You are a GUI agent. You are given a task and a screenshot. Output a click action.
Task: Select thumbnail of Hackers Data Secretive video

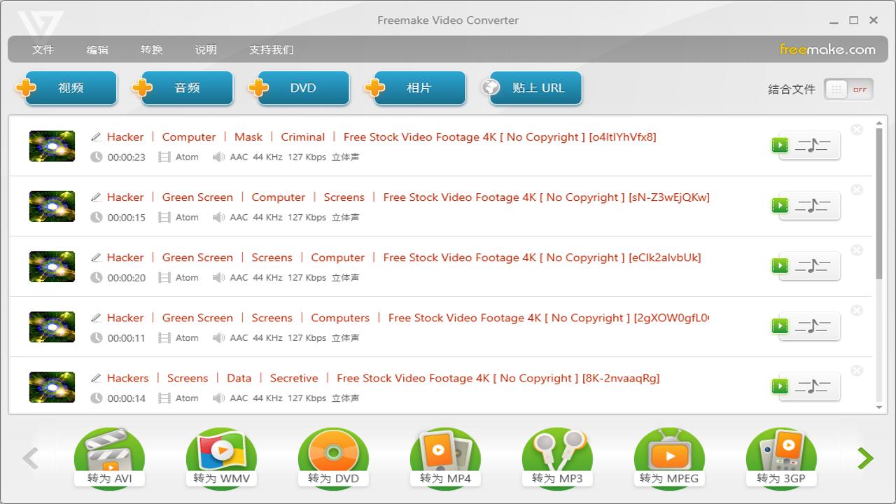(x=52, y=387)
